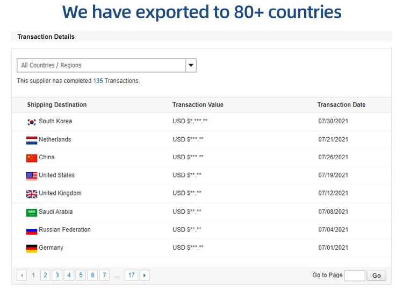Click the Netherlands flag icon
Screen dimensions: 403x289
pos(32,140)
